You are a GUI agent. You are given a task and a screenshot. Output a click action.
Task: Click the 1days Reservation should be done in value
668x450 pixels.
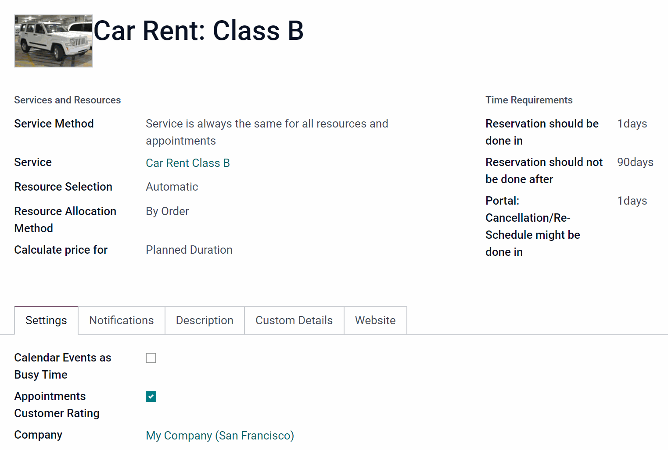coord(632,124)
